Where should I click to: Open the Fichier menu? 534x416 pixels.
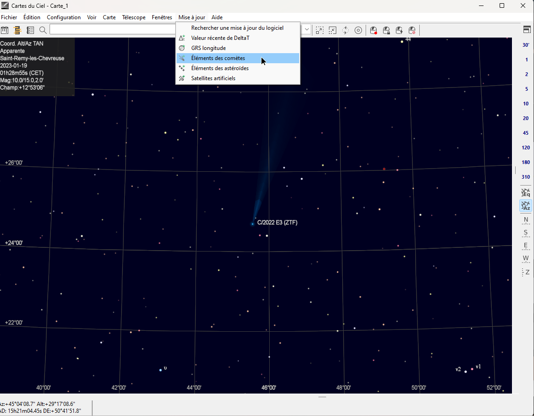tap(9, 17)
